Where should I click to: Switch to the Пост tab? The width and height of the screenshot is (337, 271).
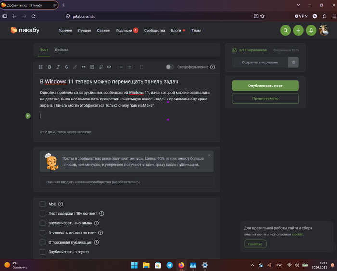pos(44,50)
